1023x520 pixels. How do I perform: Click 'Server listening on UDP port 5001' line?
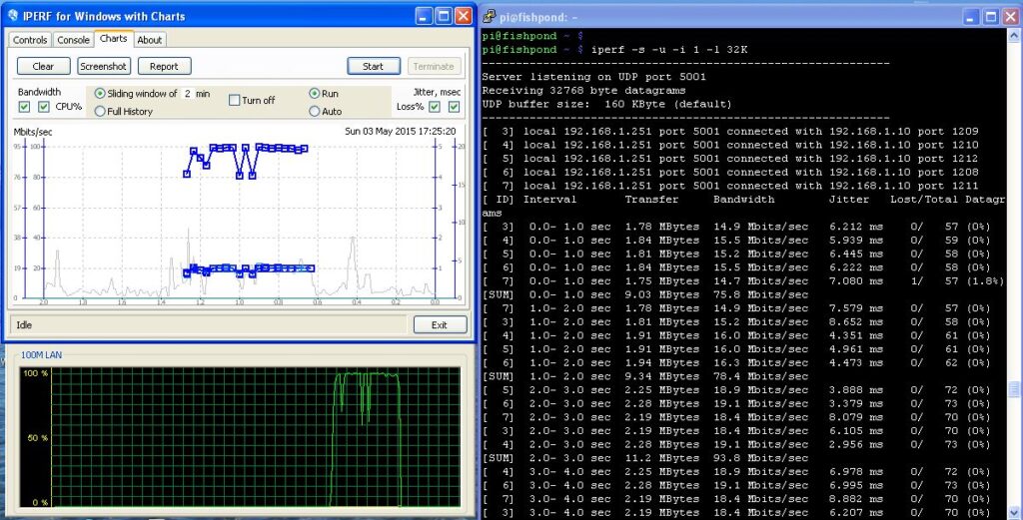(x=593, y=77)
